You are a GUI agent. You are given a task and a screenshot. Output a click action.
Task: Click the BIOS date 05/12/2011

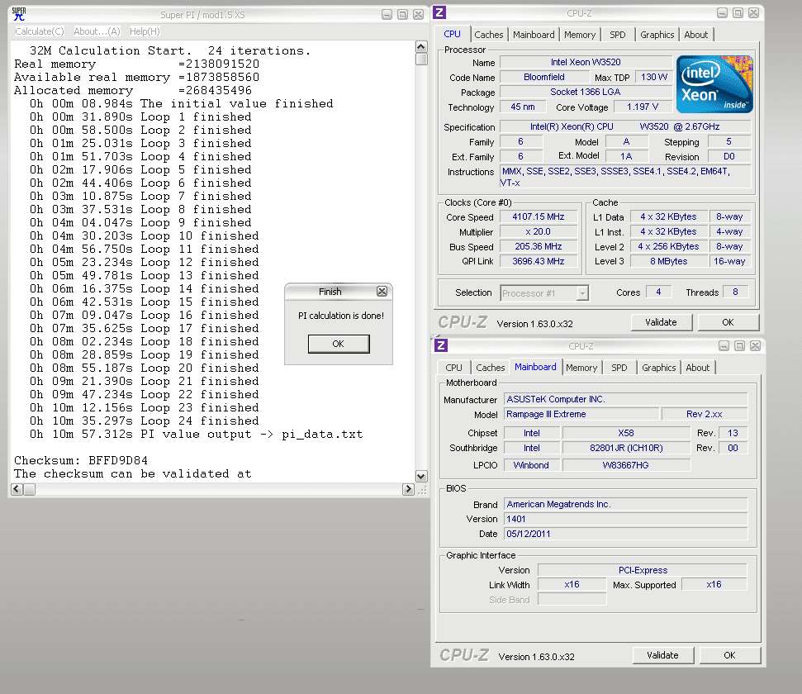click(625, 534)
